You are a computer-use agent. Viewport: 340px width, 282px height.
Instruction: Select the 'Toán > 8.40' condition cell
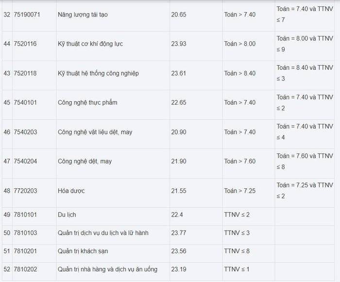click(x=240, y=73)
